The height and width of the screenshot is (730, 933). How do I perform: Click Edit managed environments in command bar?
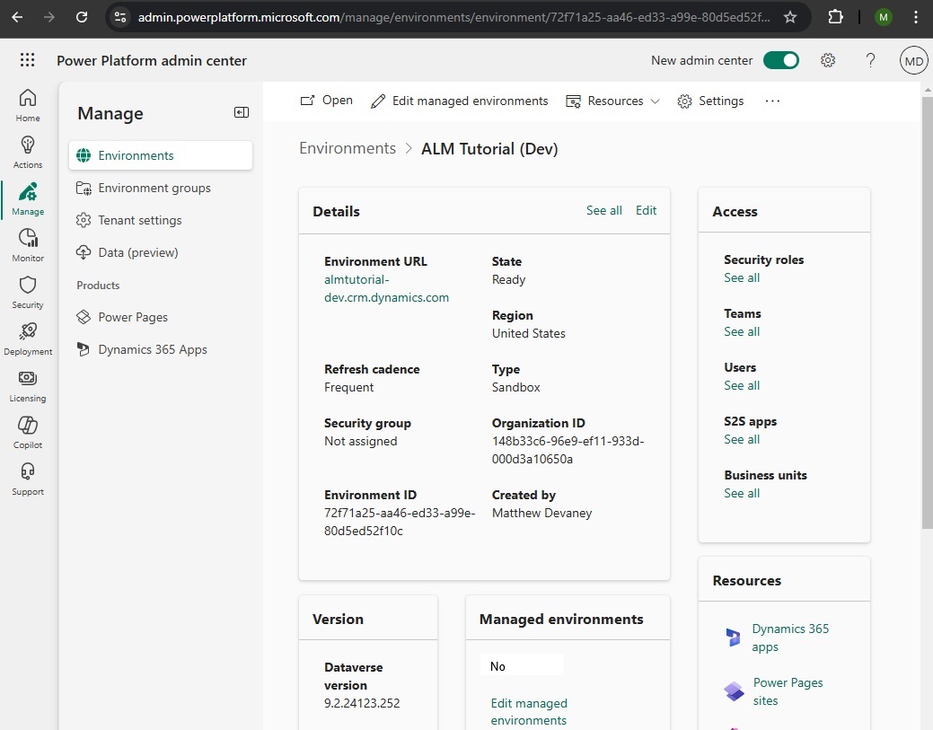[x=459, y=101]
